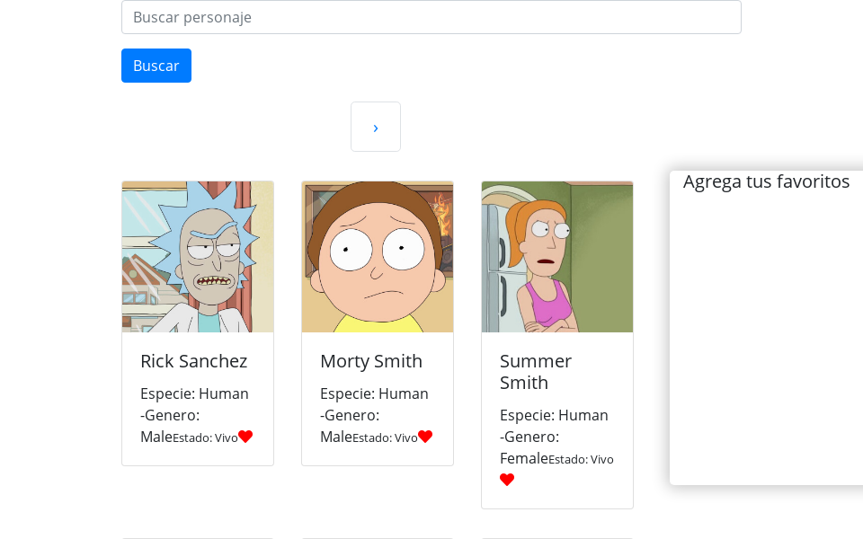
Task: Focus the Buscar personaje search field
Action: [431, 17]
